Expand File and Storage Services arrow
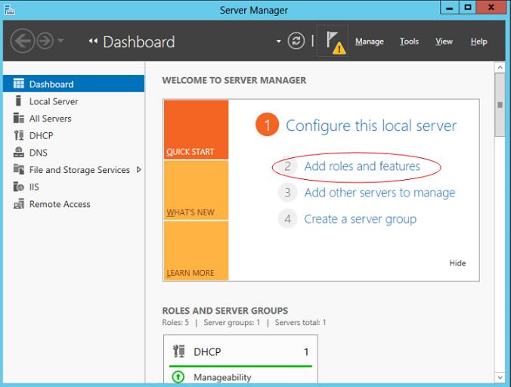 click(x=138, y=170)
